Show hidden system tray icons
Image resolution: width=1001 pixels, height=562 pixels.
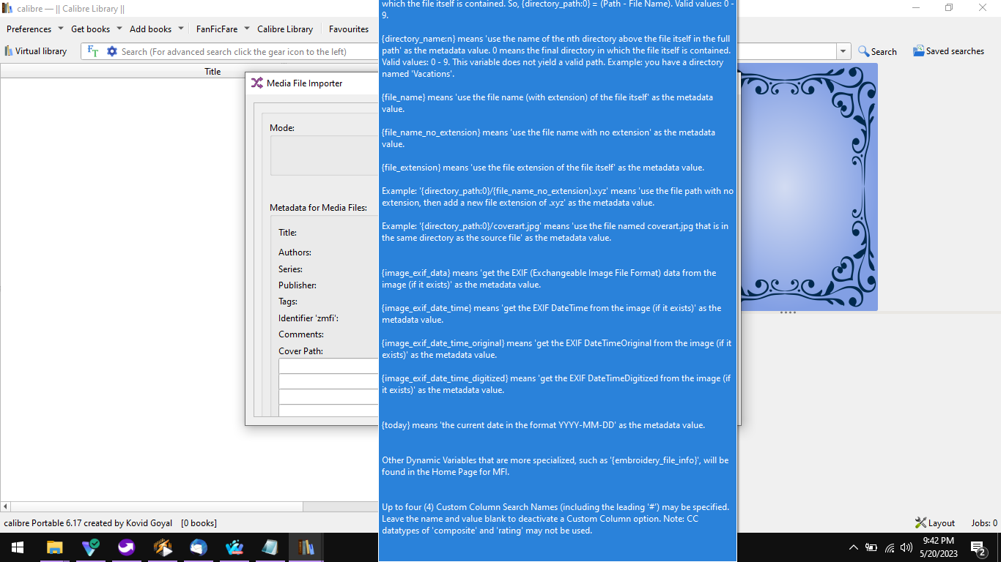pos(853,547)
